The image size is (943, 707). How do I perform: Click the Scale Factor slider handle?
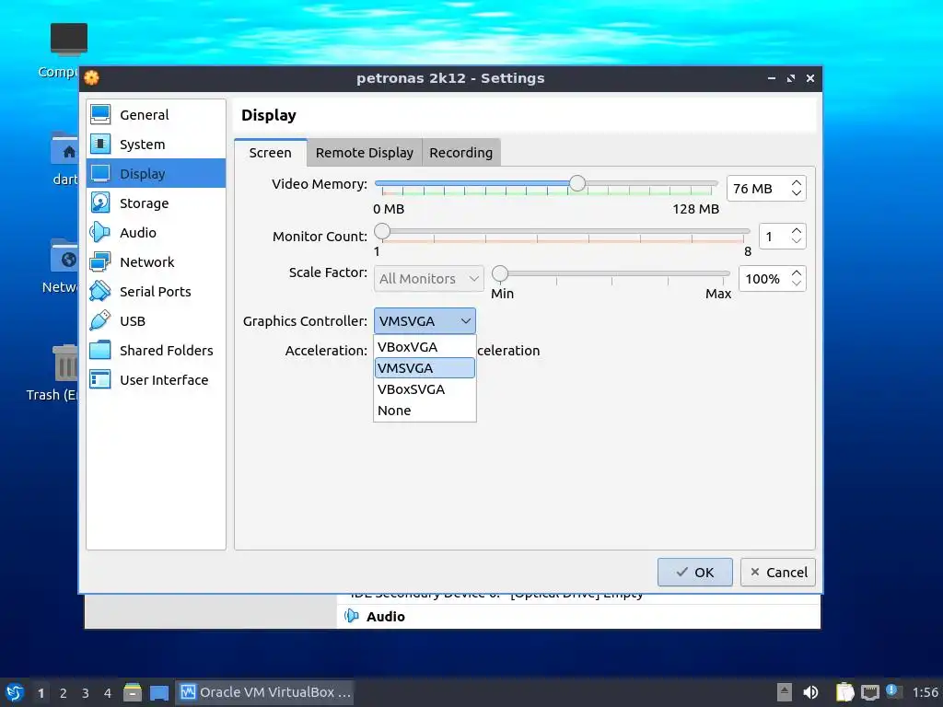[500, 273]
